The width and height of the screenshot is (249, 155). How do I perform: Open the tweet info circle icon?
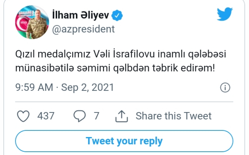(225, 88)
